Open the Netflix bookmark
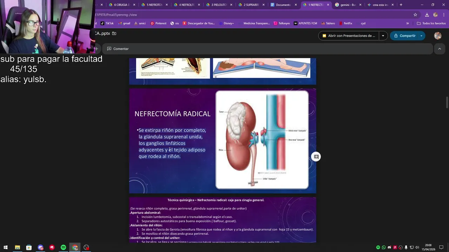 [346, 23]
